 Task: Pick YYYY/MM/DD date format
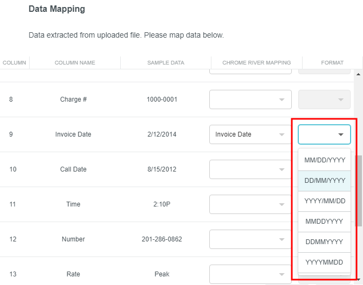pyautogui.click(x=324, y=201)
